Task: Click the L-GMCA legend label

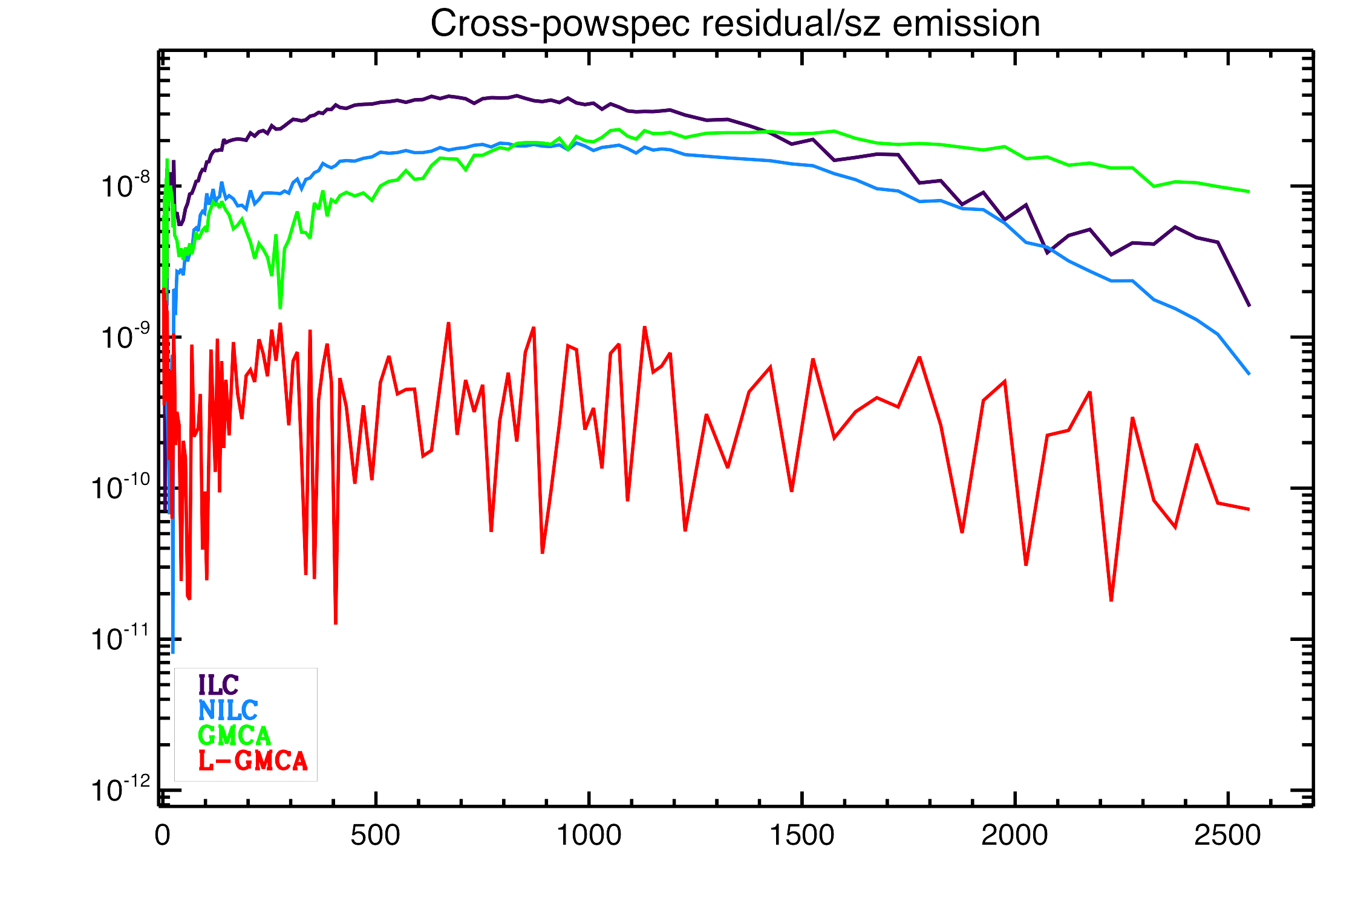Action: pyautogui.click(x=253, y=761)
